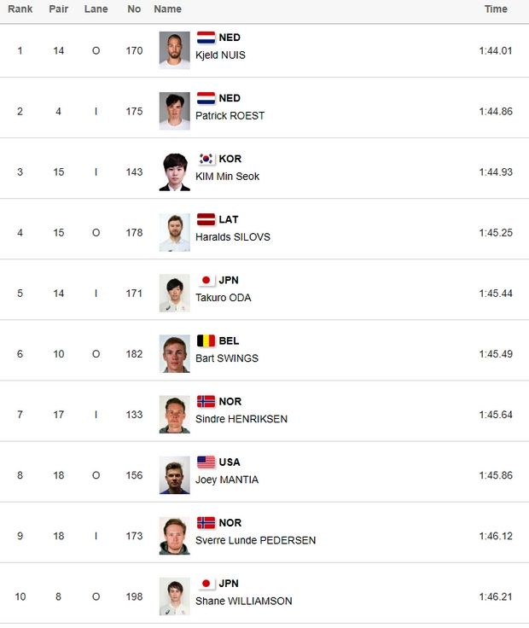
Task: Click the Korea flag next to KIM Min Seok
Action: [x=206, y=159]
